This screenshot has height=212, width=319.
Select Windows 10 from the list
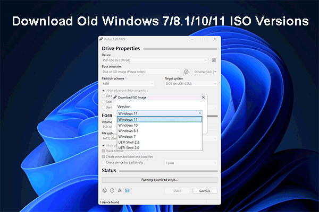point(159,125)
